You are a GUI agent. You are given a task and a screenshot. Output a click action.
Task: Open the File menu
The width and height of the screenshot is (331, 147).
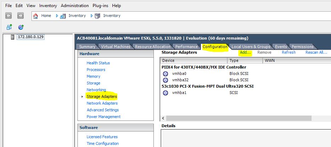[8, 6]
